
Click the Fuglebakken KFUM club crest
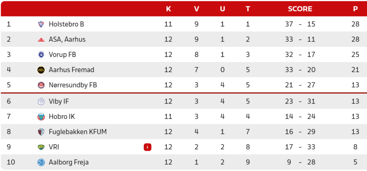tap(41, 132)
